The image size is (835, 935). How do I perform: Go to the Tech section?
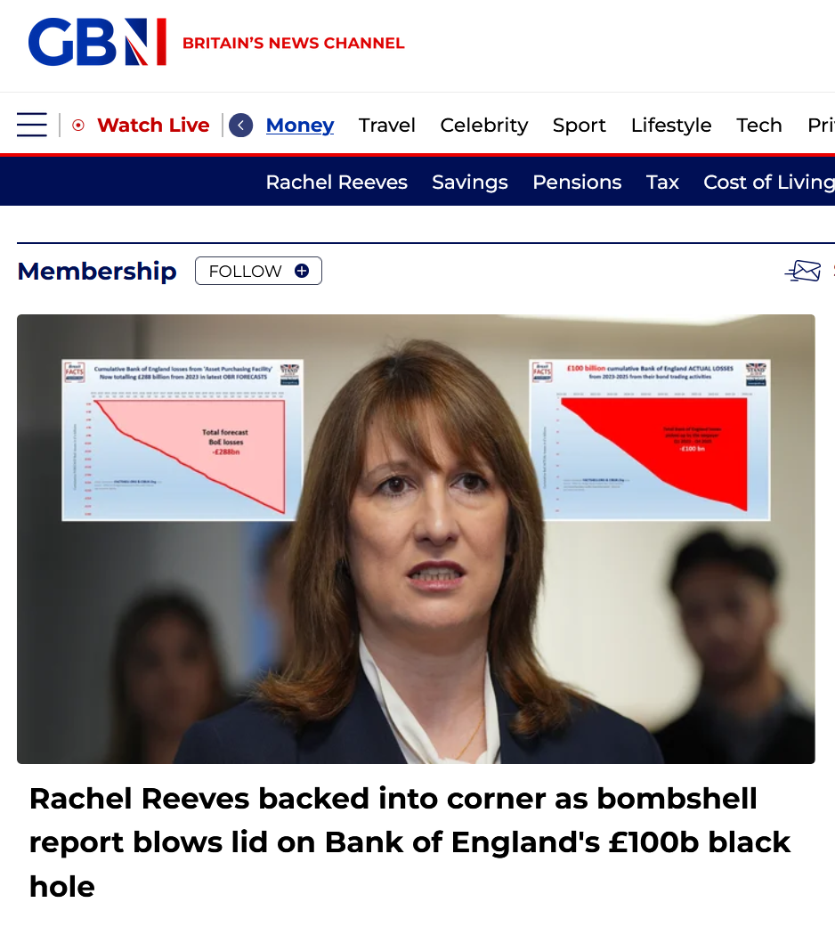pos(758,126)
